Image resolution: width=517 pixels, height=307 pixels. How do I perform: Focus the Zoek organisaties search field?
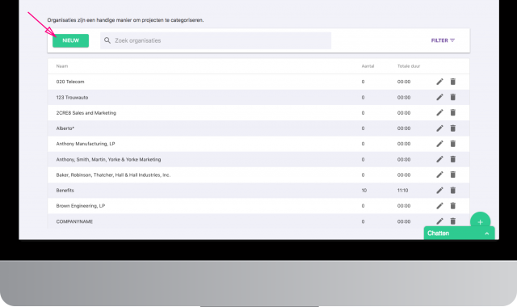pos(216,40)
